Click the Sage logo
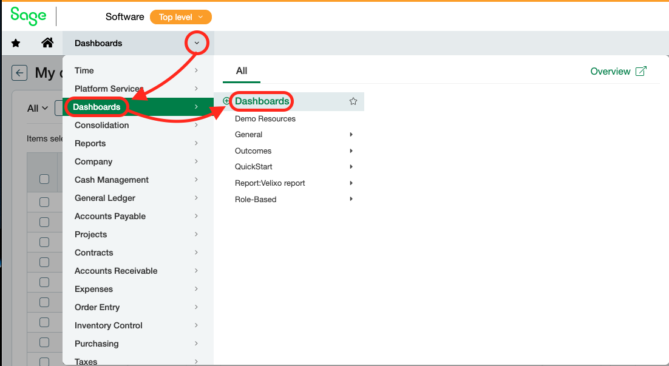The height and width of the screenshot is (366, 669). tap(28, 16)
